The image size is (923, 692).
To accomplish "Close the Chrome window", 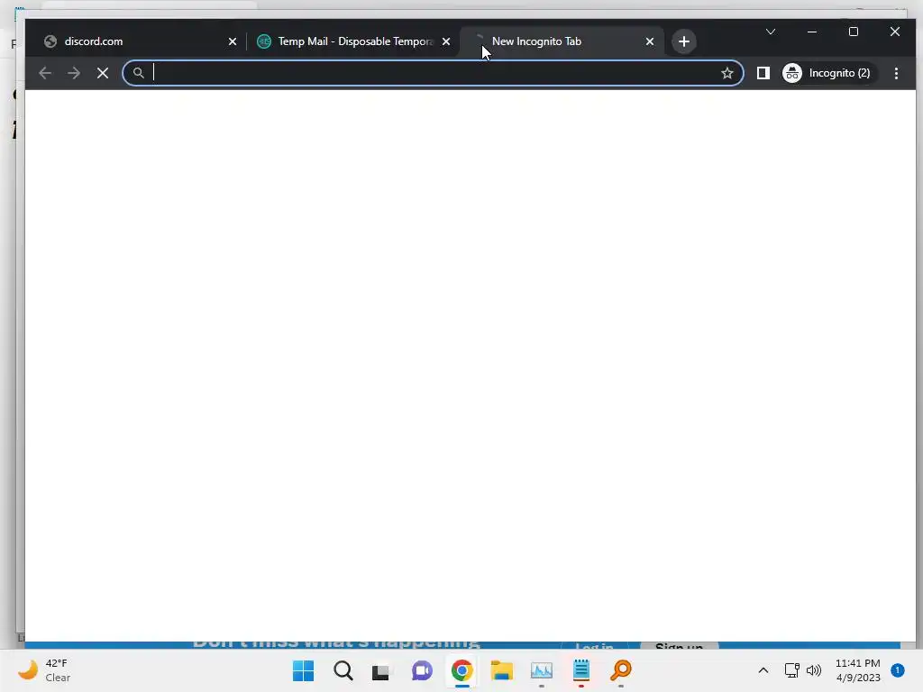I will pyautogui.click(x=895, y=32).
